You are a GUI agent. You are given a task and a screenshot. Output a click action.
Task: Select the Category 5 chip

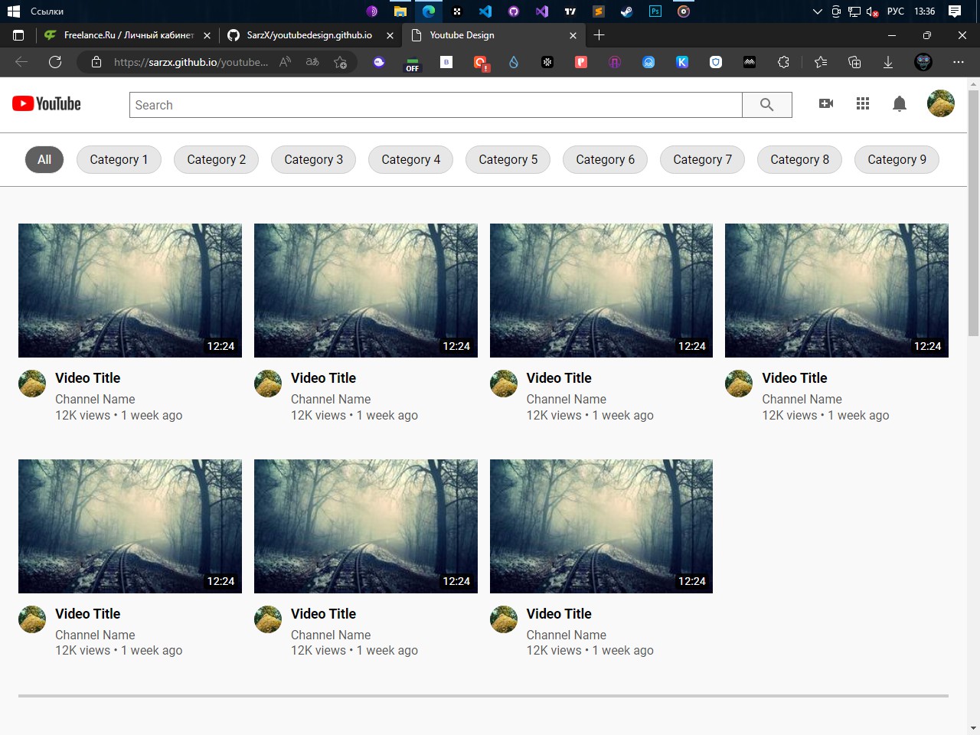tap(508, 159)
